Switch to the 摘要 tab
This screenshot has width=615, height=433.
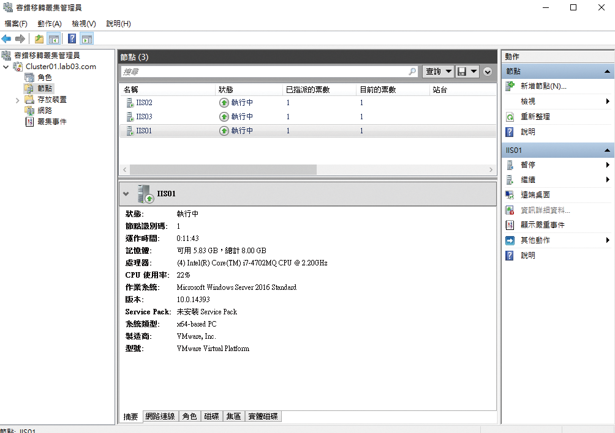coord(130,416)
